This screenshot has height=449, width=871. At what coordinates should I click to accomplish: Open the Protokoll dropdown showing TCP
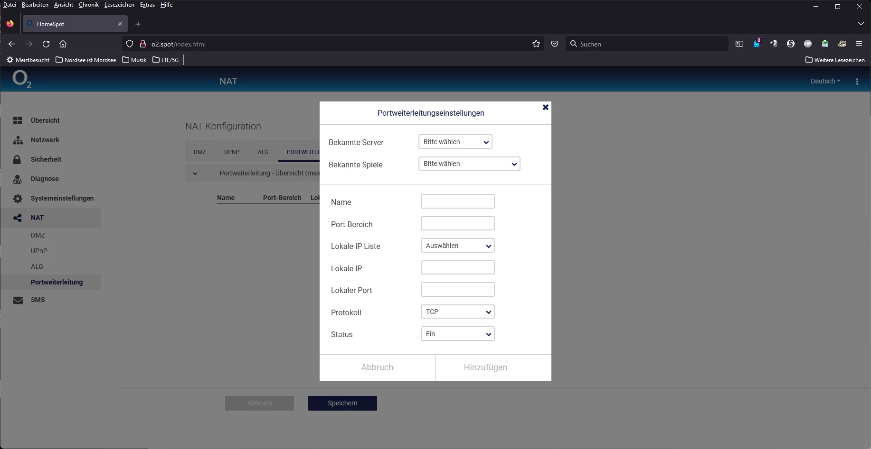pyautogui.click(x=458, y=312)
